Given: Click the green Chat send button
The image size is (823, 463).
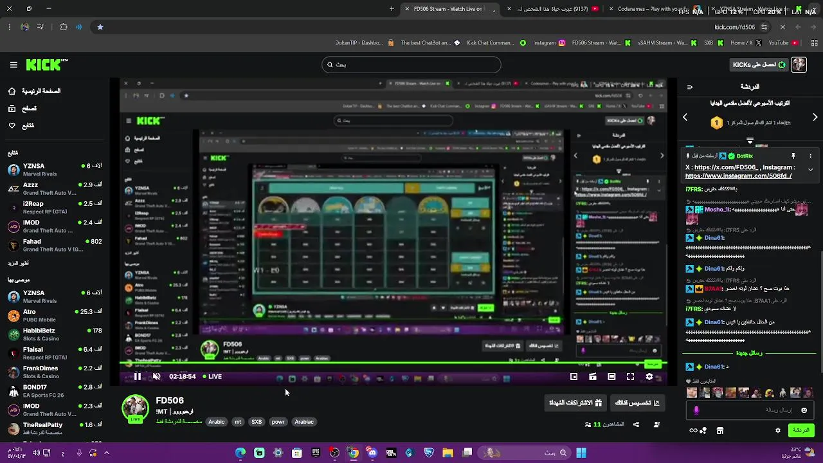Looking at the screenshot, I should [801, 430].
